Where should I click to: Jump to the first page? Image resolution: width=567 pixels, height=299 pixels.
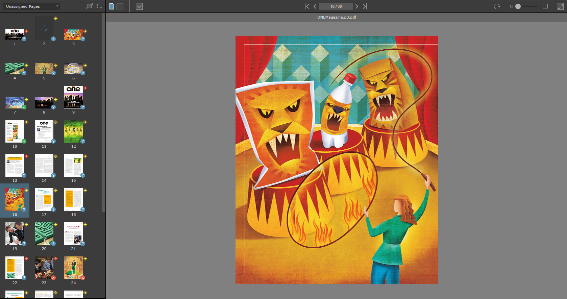(307, 6)
